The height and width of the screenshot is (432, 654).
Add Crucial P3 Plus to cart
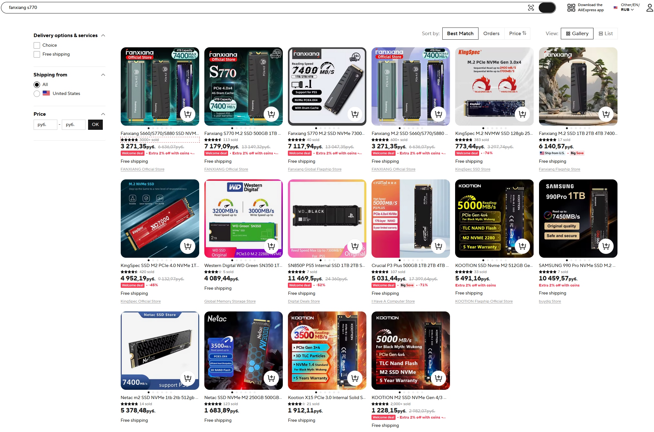pyautogui.click(x=438, y=246)
